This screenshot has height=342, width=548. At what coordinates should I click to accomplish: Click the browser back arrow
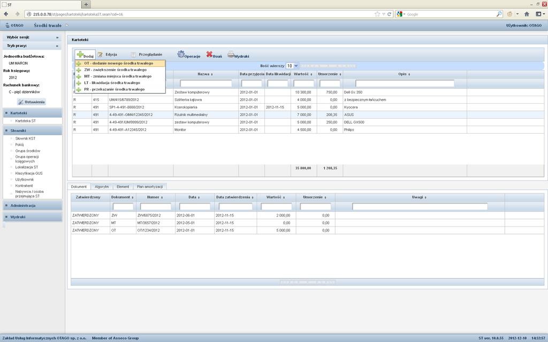6,14
